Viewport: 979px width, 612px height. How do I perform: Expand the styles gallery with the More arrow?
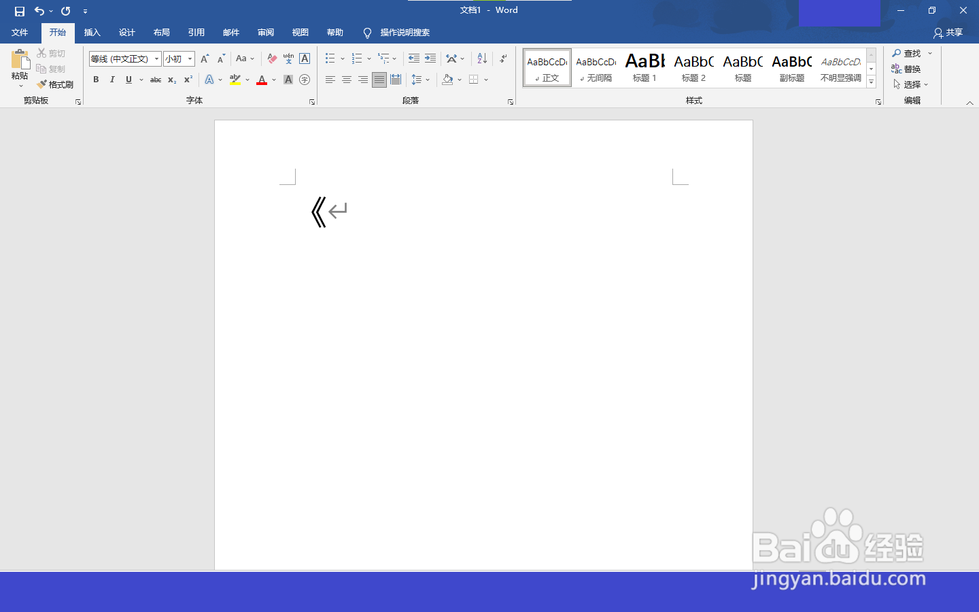pyautogui.click(x=872, y=82)
